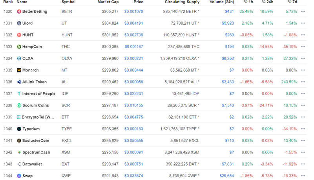
Task: Click the Ulord coin logo icon
Action: [19, 23]
